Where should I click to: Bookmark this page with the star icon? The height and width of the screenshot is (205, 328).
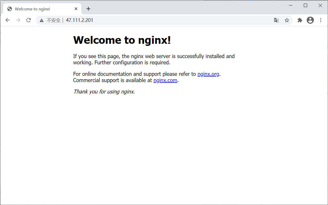click(287, 20)
